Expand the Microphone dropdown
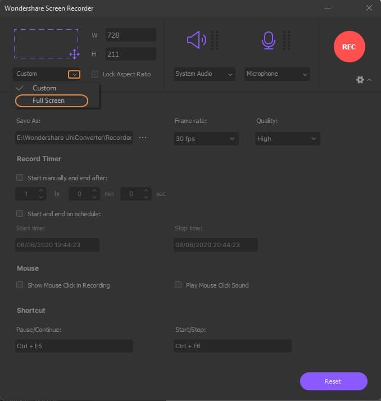 (277, 74)
